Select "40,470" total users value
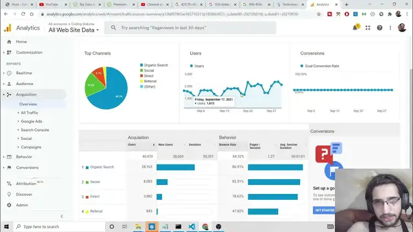This screenshot has width=413, height=232. (148, 157)
